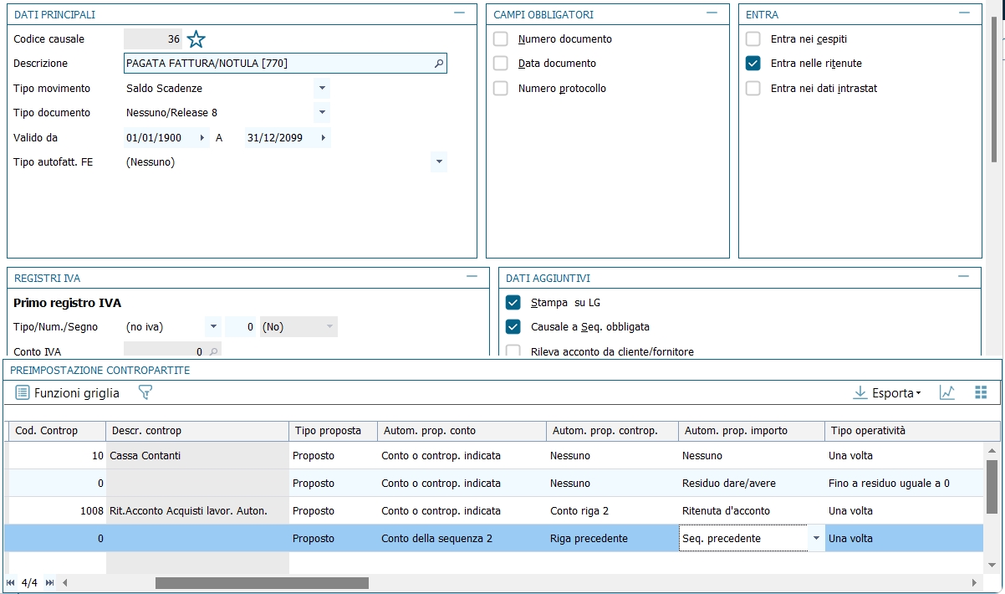Click the search magnifier in Descrizione field
Screen dimensions: 1005x594
(x=438, y=64)
